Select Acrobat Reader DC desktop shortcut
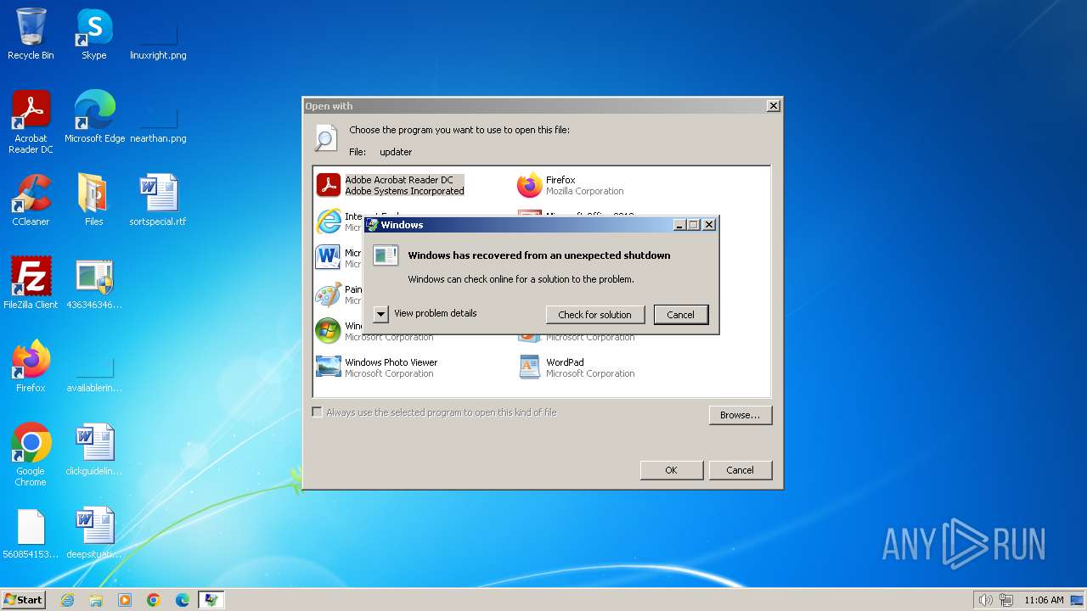Viewport: 1087px width, 611px height. coord(31,122)
